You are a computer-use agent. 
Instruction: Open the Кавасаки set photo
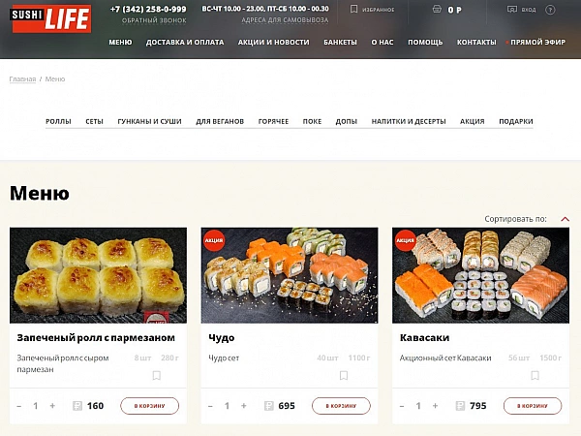click(480, 275)
